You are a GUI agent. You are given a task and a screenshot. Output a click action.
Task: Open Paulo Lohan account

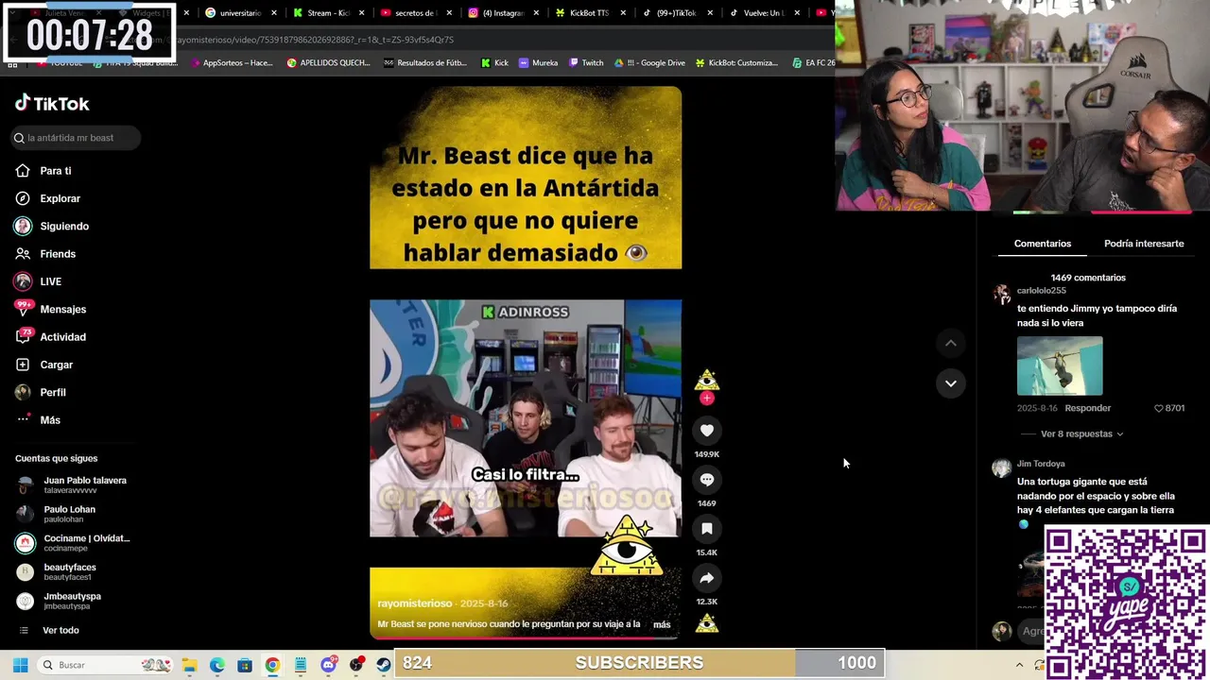tap(57, 514)
